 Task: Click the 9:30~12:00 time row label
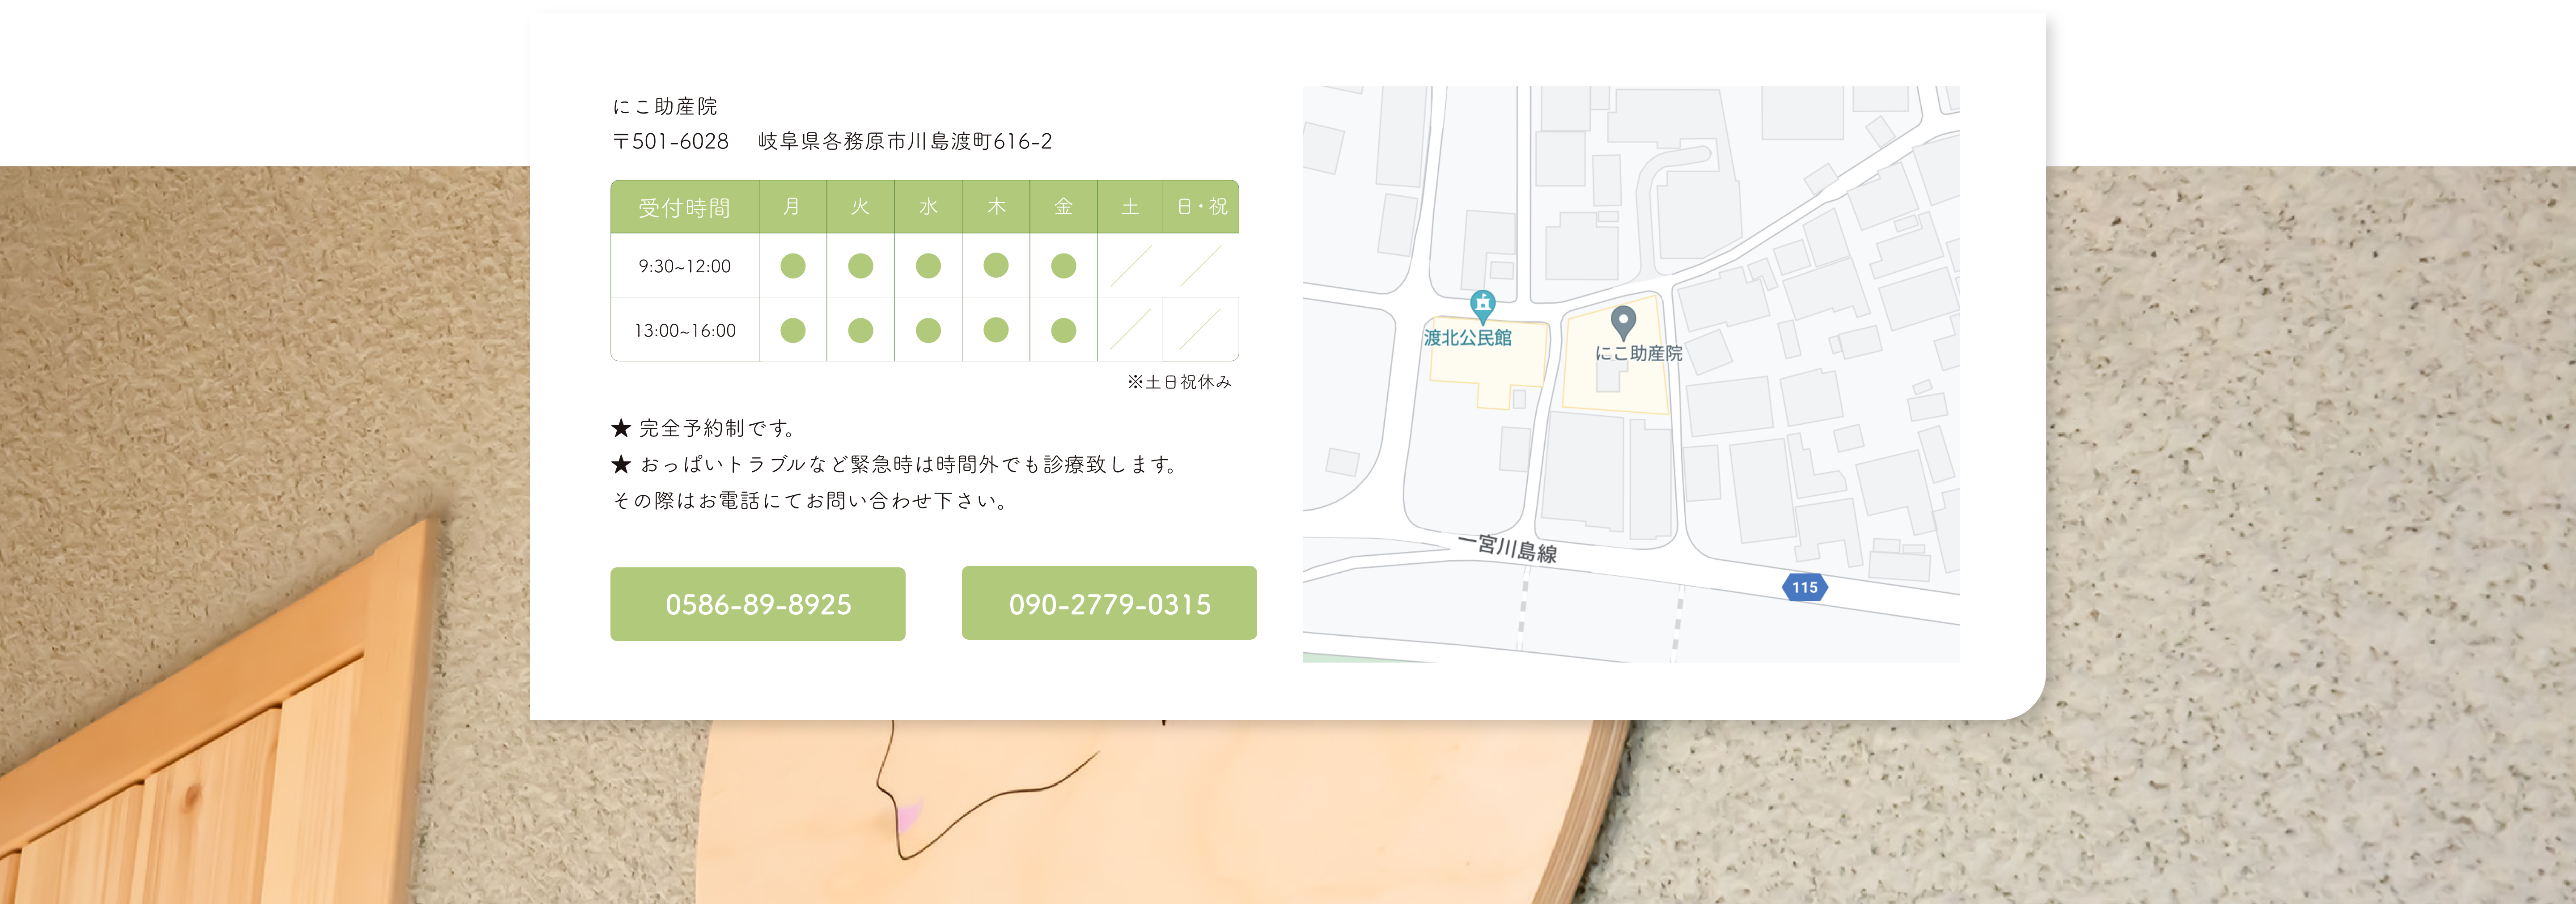(x=685, y=267)
